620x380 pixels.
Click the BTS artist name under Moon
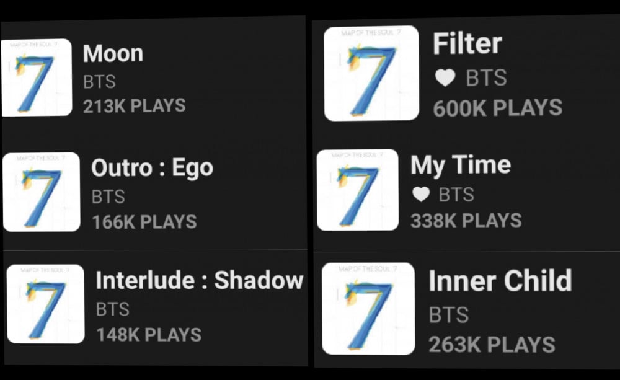[x=99, y=82]
